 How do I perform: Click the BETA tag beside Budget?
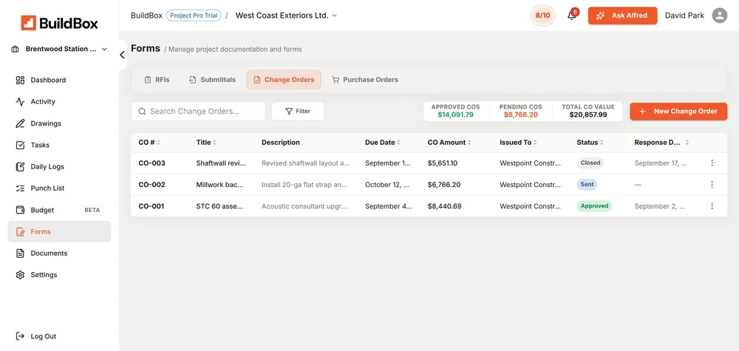pyautogui.click(x=92, y=210)
